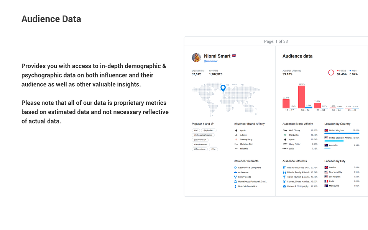Click the #Diorglowsquad tag chip

pos(200,145)
